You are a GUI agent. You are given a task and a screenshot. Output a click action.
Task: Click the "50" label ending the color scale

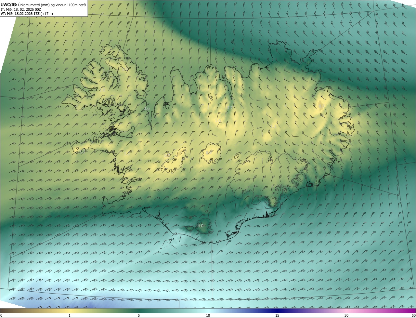(413, 315)
